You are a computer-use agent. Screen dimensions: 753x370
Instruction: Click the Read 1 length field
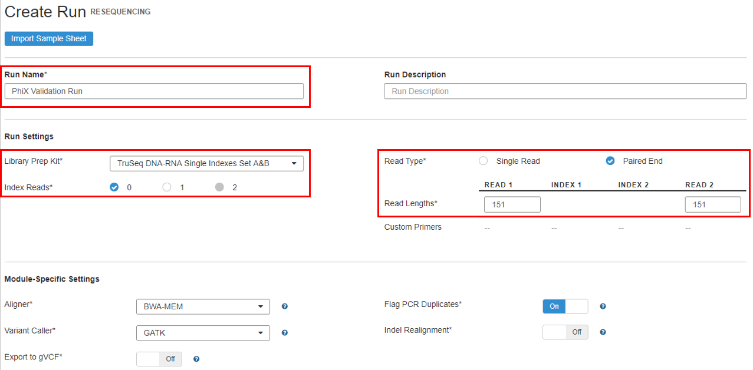(x=512, y=204)
